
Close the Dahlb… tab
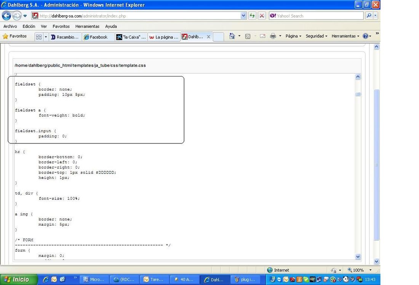point(208,37)
